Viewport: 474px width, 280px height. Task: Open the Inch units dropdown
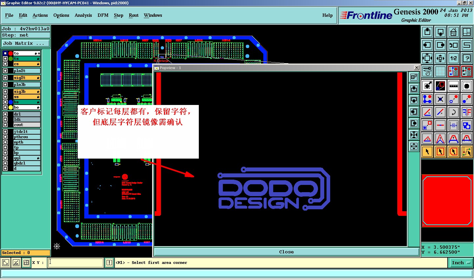[x=461, y=263]
